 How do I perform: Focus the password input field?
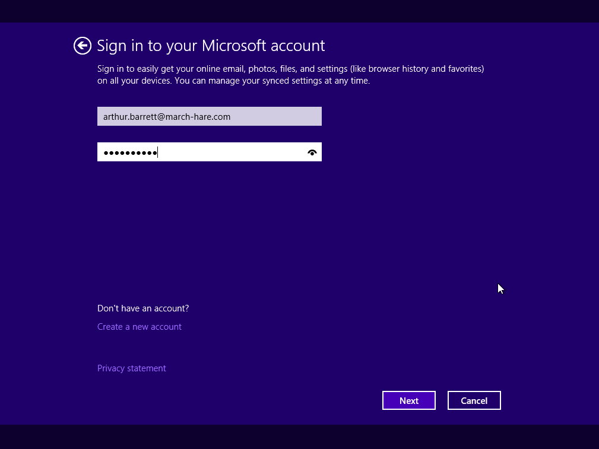coord(210,152)
